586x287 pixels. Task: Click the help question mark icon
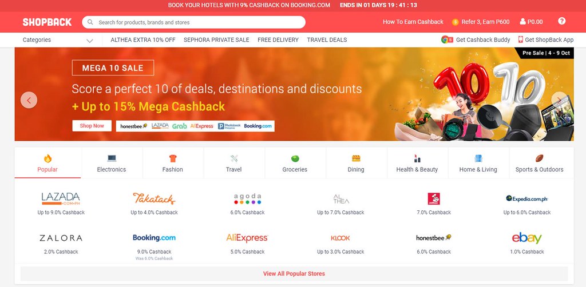coord(561,21)
